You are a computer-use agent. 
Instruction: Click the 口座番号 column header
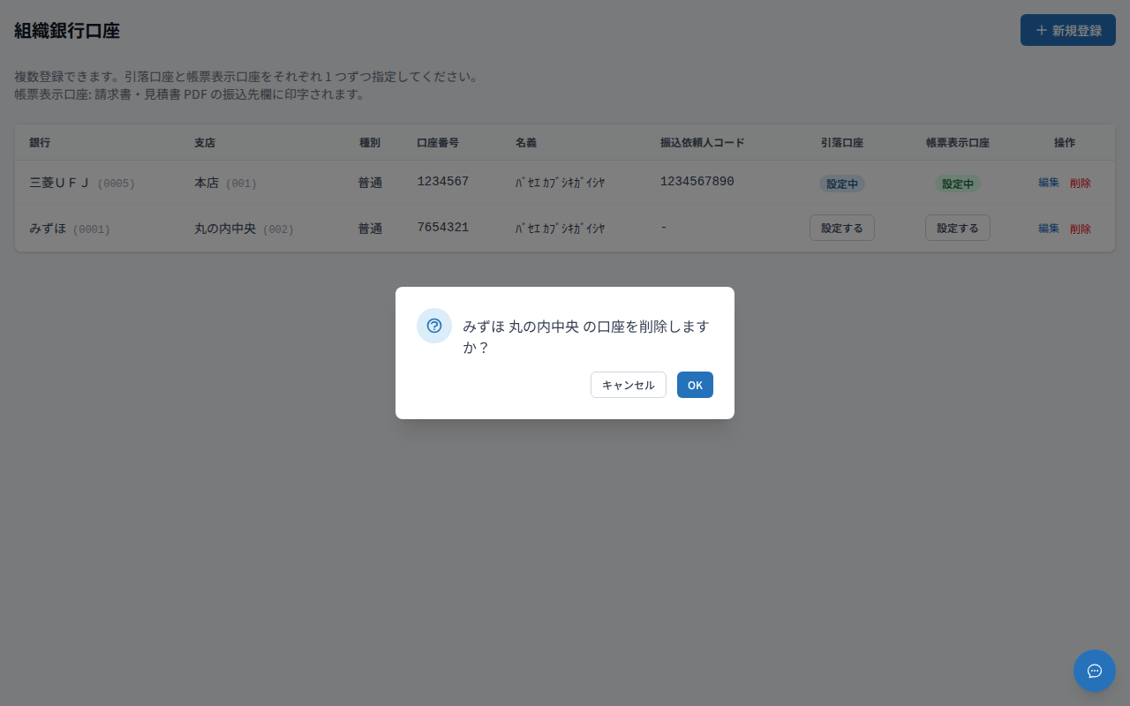pos(438,142)
